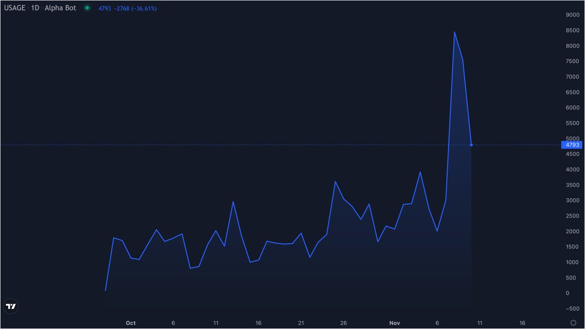Click the 9000 price axis label
The height and width of the screenshot is (329, 585).
tap(572, 15)
